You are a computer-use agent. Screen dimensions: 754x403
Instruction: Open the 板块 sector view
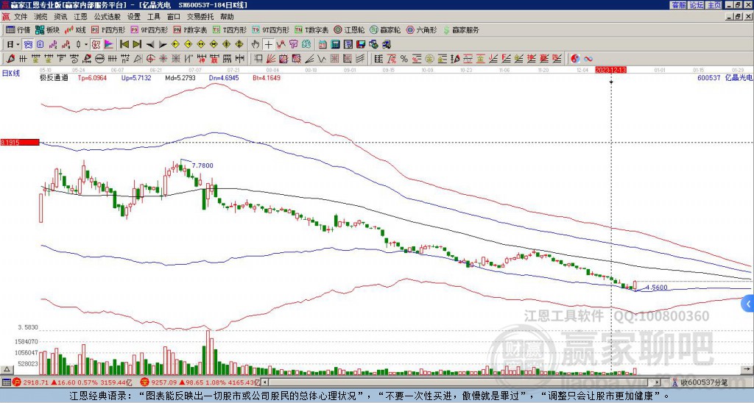tap(47, 29)
